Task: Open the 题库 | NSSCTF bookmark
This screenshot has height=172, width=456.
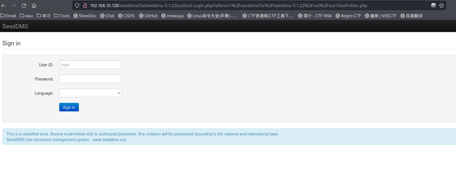Action: point(381,16)
